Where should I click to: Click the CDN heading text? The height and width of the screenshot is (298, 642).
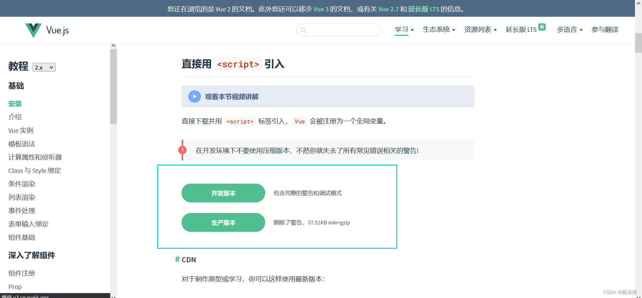pyautogui.click(x=189, y=260)
